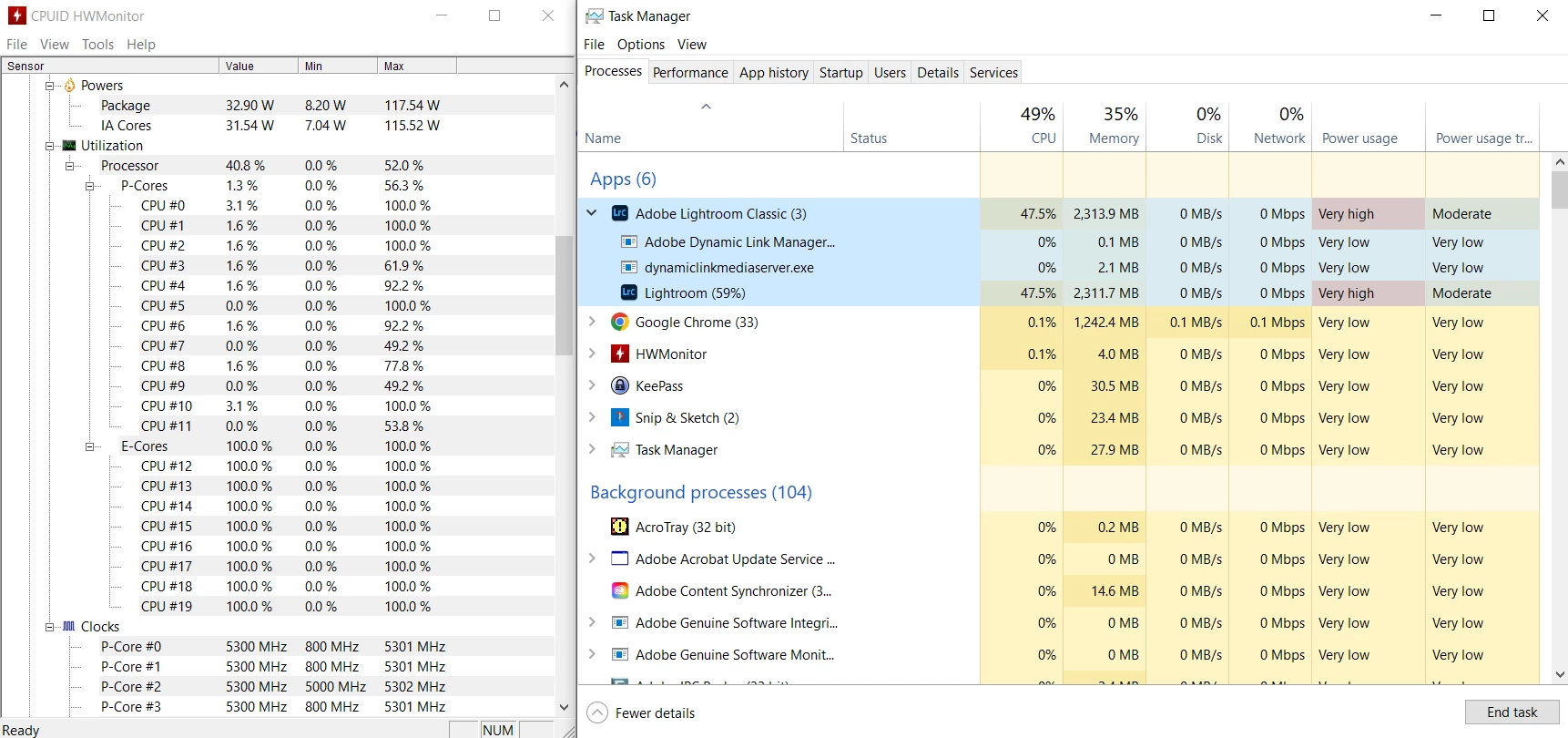1568x738 pixels.
Task: Click the Google Chrome icon in process list
Action: (620, 322)
